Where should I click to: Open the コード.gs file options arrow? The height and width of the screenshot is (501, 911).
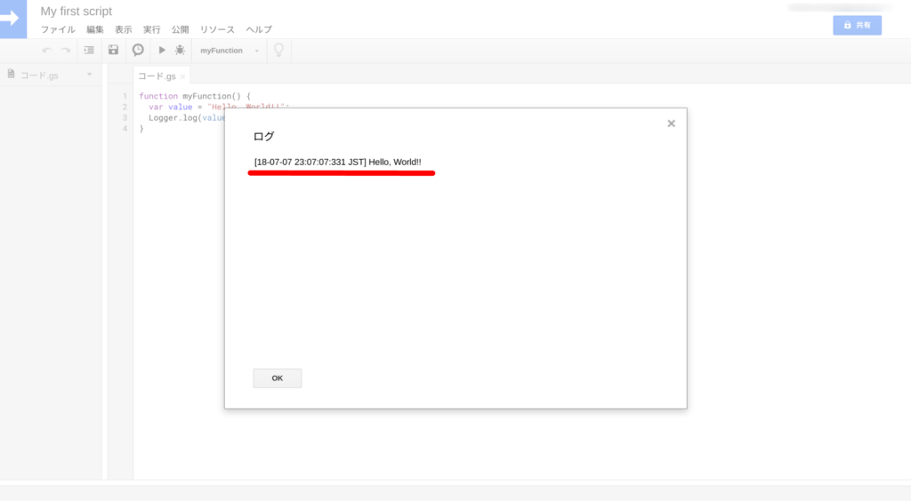(x=89, y=75)
